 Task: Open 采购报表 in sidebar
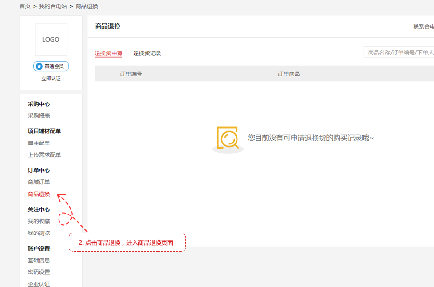(x=39, y=116)
